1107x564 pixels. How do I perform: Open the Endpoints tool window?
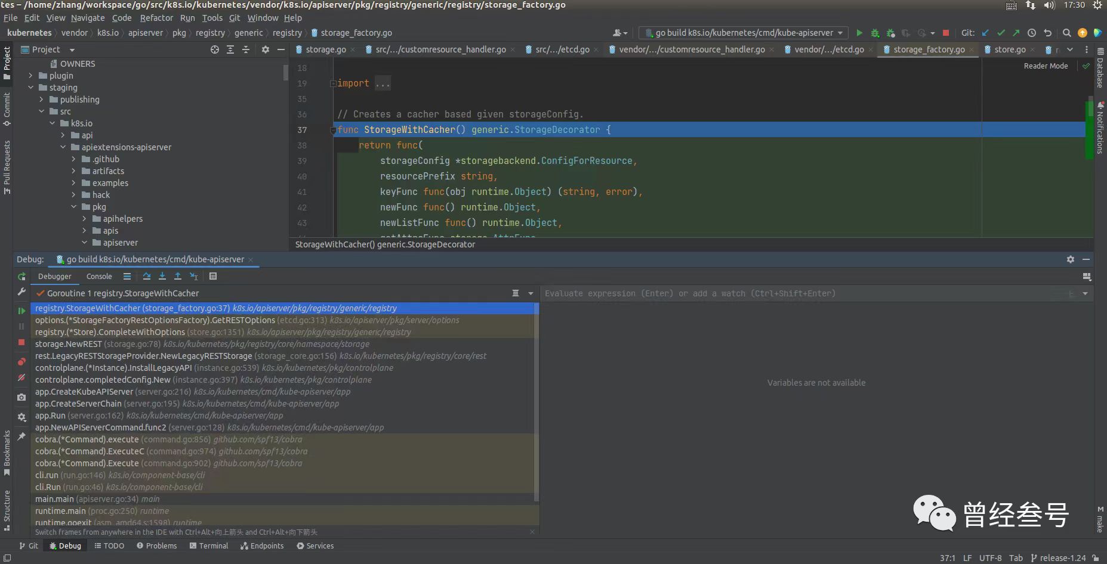coord(262,546)
